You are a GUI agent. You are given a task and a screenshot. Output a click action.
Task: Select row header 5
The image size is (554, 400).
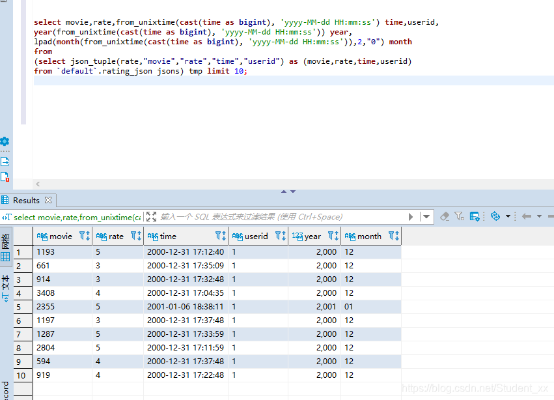23,307
